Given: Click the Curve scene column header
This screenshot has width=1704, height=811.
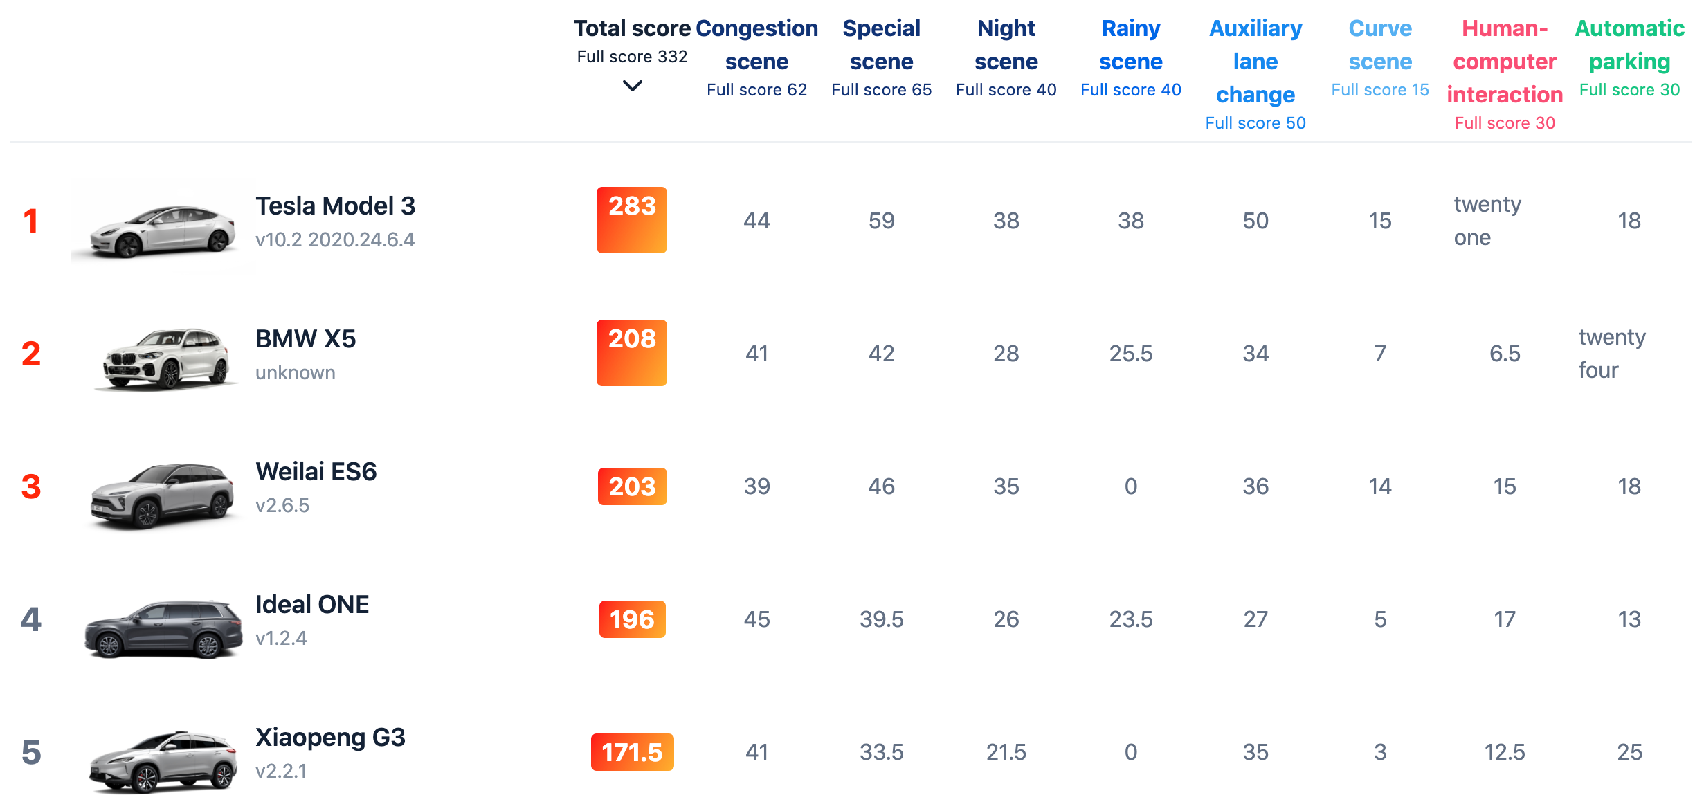Looking at the screenshot, I should point(1379,45).
